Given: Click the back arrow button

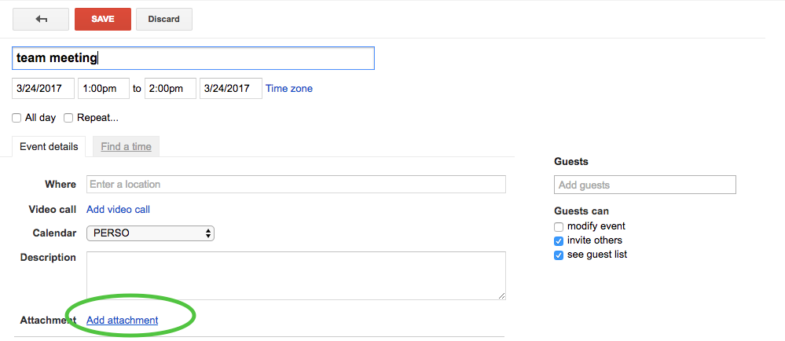Looking at the screenshot, I should point(41,19).
